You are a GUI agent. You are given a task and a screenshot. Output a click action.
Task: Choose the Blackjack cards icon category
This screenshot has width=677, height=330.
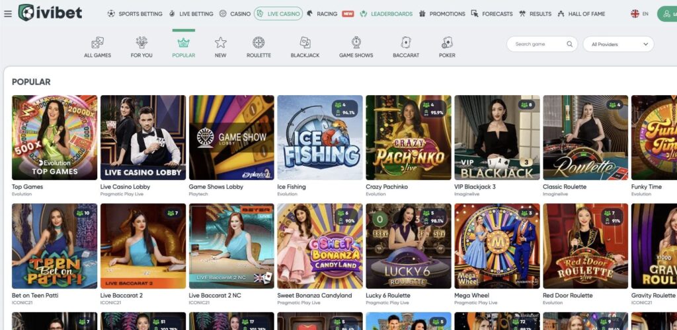click(305, 42)
